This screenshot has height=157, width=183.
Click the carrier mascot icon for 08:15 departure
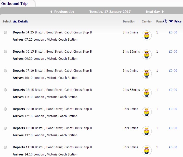pyautogui.click(x=147, y=93)
